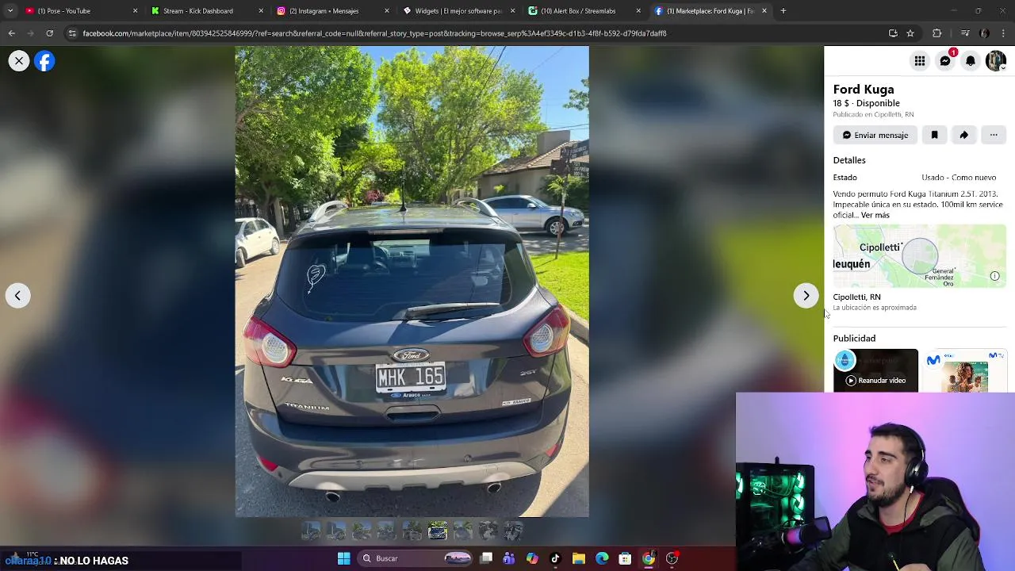Open the Windows Start menu
Image resolution: width=1015 pixels, height=571 pixels.
click(344, 558)
